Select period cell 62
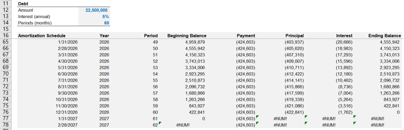Viewport: 404px width, 130px height. click(x=155, y=125)
